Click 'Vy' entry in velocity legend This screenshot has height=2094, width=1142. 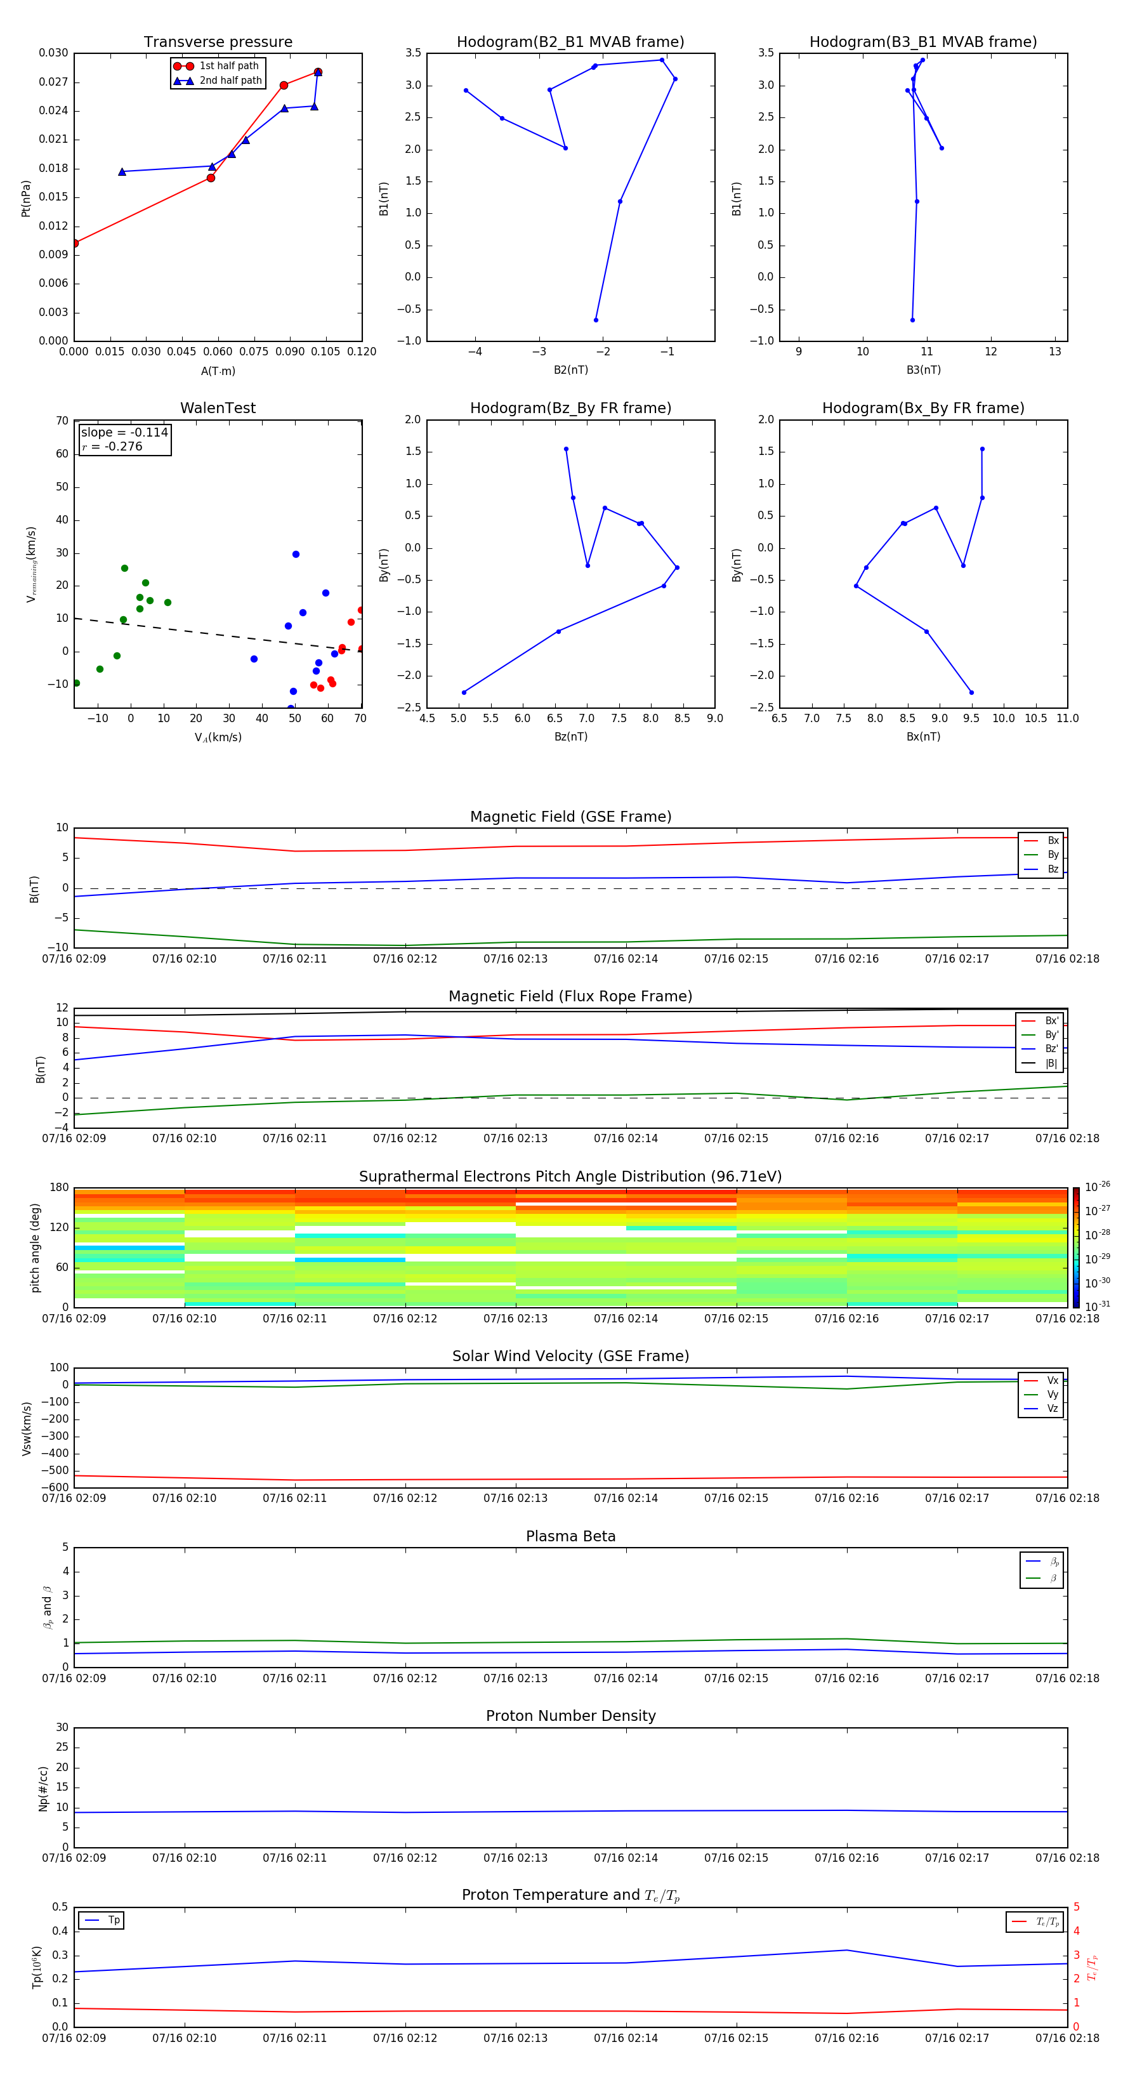point(1041,1395)
